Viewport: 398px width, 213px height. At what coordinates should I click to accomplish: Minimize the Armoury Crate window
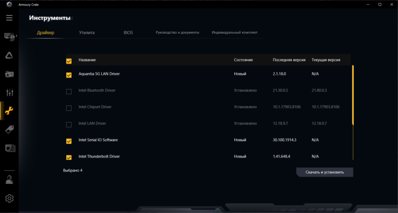[x=368, y=4]
